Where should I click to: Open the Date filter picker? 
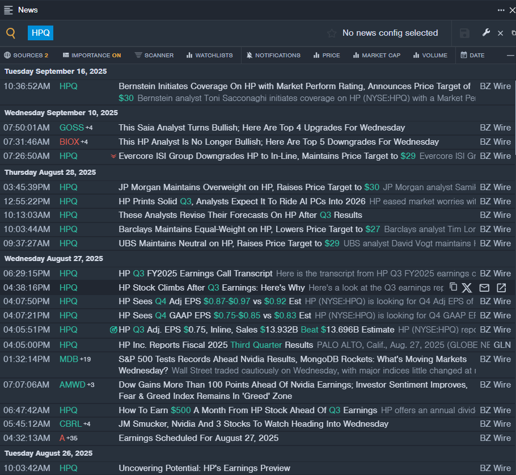click(472, 55)
